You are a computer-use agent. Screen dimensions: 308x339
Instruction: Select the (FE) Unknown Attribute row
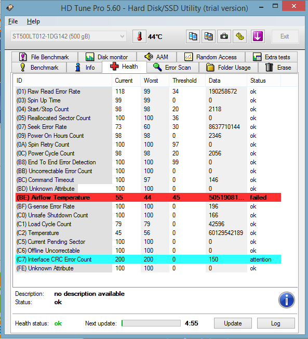pyautogui.click(x=148, y=268)
